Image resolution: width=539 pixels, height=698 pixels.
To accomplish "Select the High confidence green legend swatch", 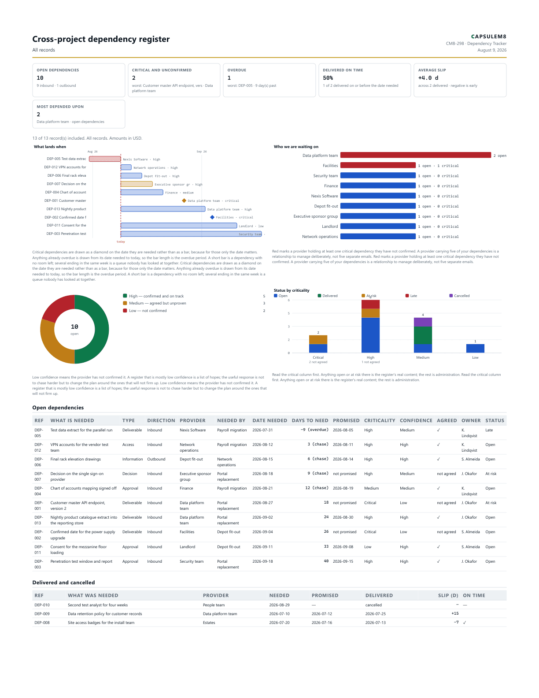I will point(125,296).
